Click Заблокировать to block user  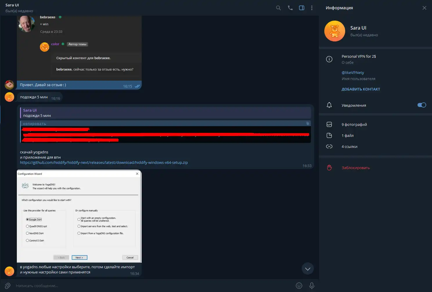[356, 168]
